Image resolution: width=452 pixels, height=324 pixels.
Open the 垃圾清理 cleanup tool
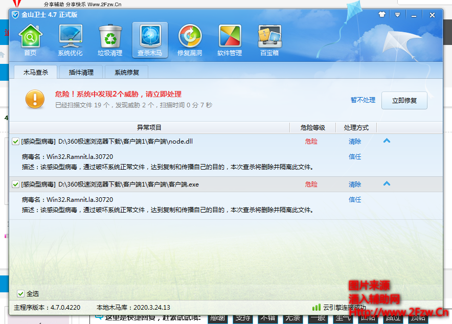tap(110, 40)
